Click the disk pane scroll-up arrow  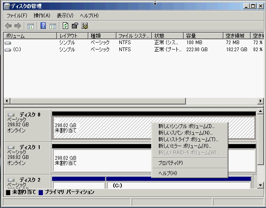[260, 111]
